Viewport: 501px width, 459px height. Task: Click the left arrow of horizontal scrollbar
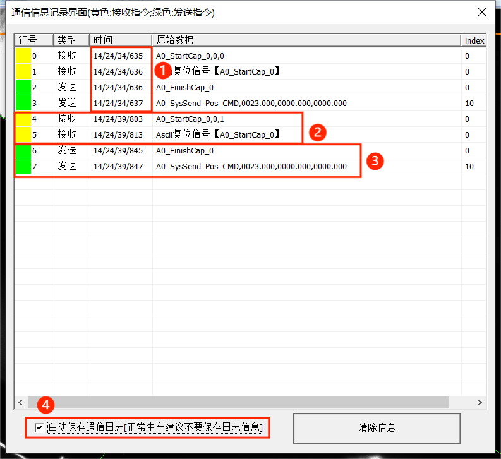click(x=20, y=402)
